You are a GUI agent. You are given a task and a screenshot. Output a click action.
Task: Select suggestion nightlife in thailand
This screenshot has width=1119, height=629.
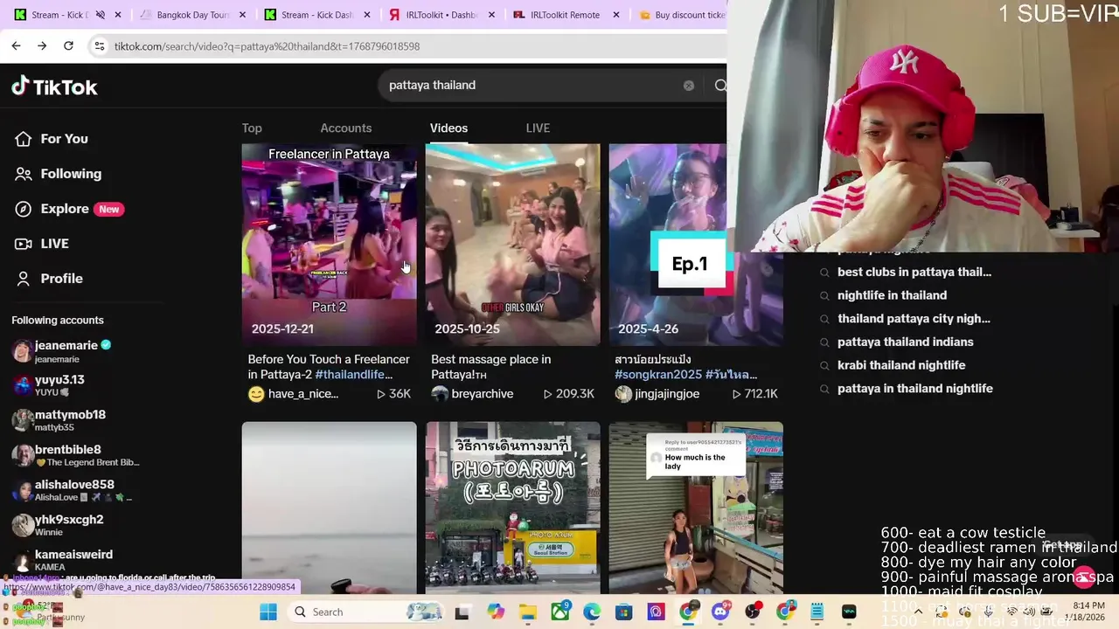click(x=892, y=295)
